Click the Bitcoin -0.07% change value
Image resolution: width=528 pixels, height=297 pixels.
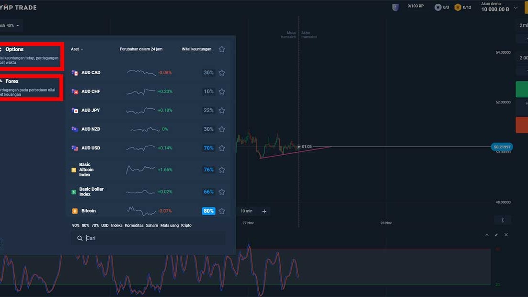click(x=165, y=211)
